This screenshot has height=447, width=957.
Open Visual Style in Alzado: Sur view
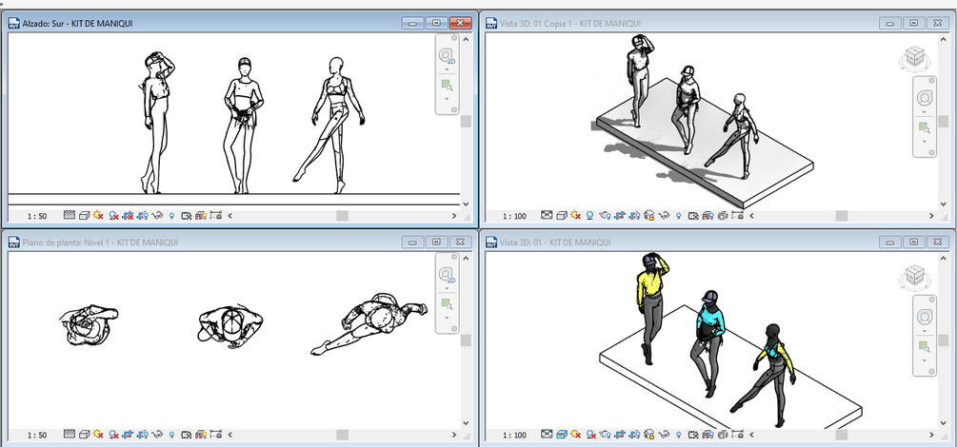(84, 215)
